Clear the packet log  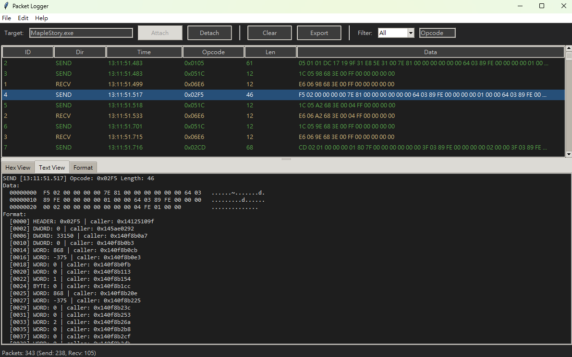pos(269,33)
